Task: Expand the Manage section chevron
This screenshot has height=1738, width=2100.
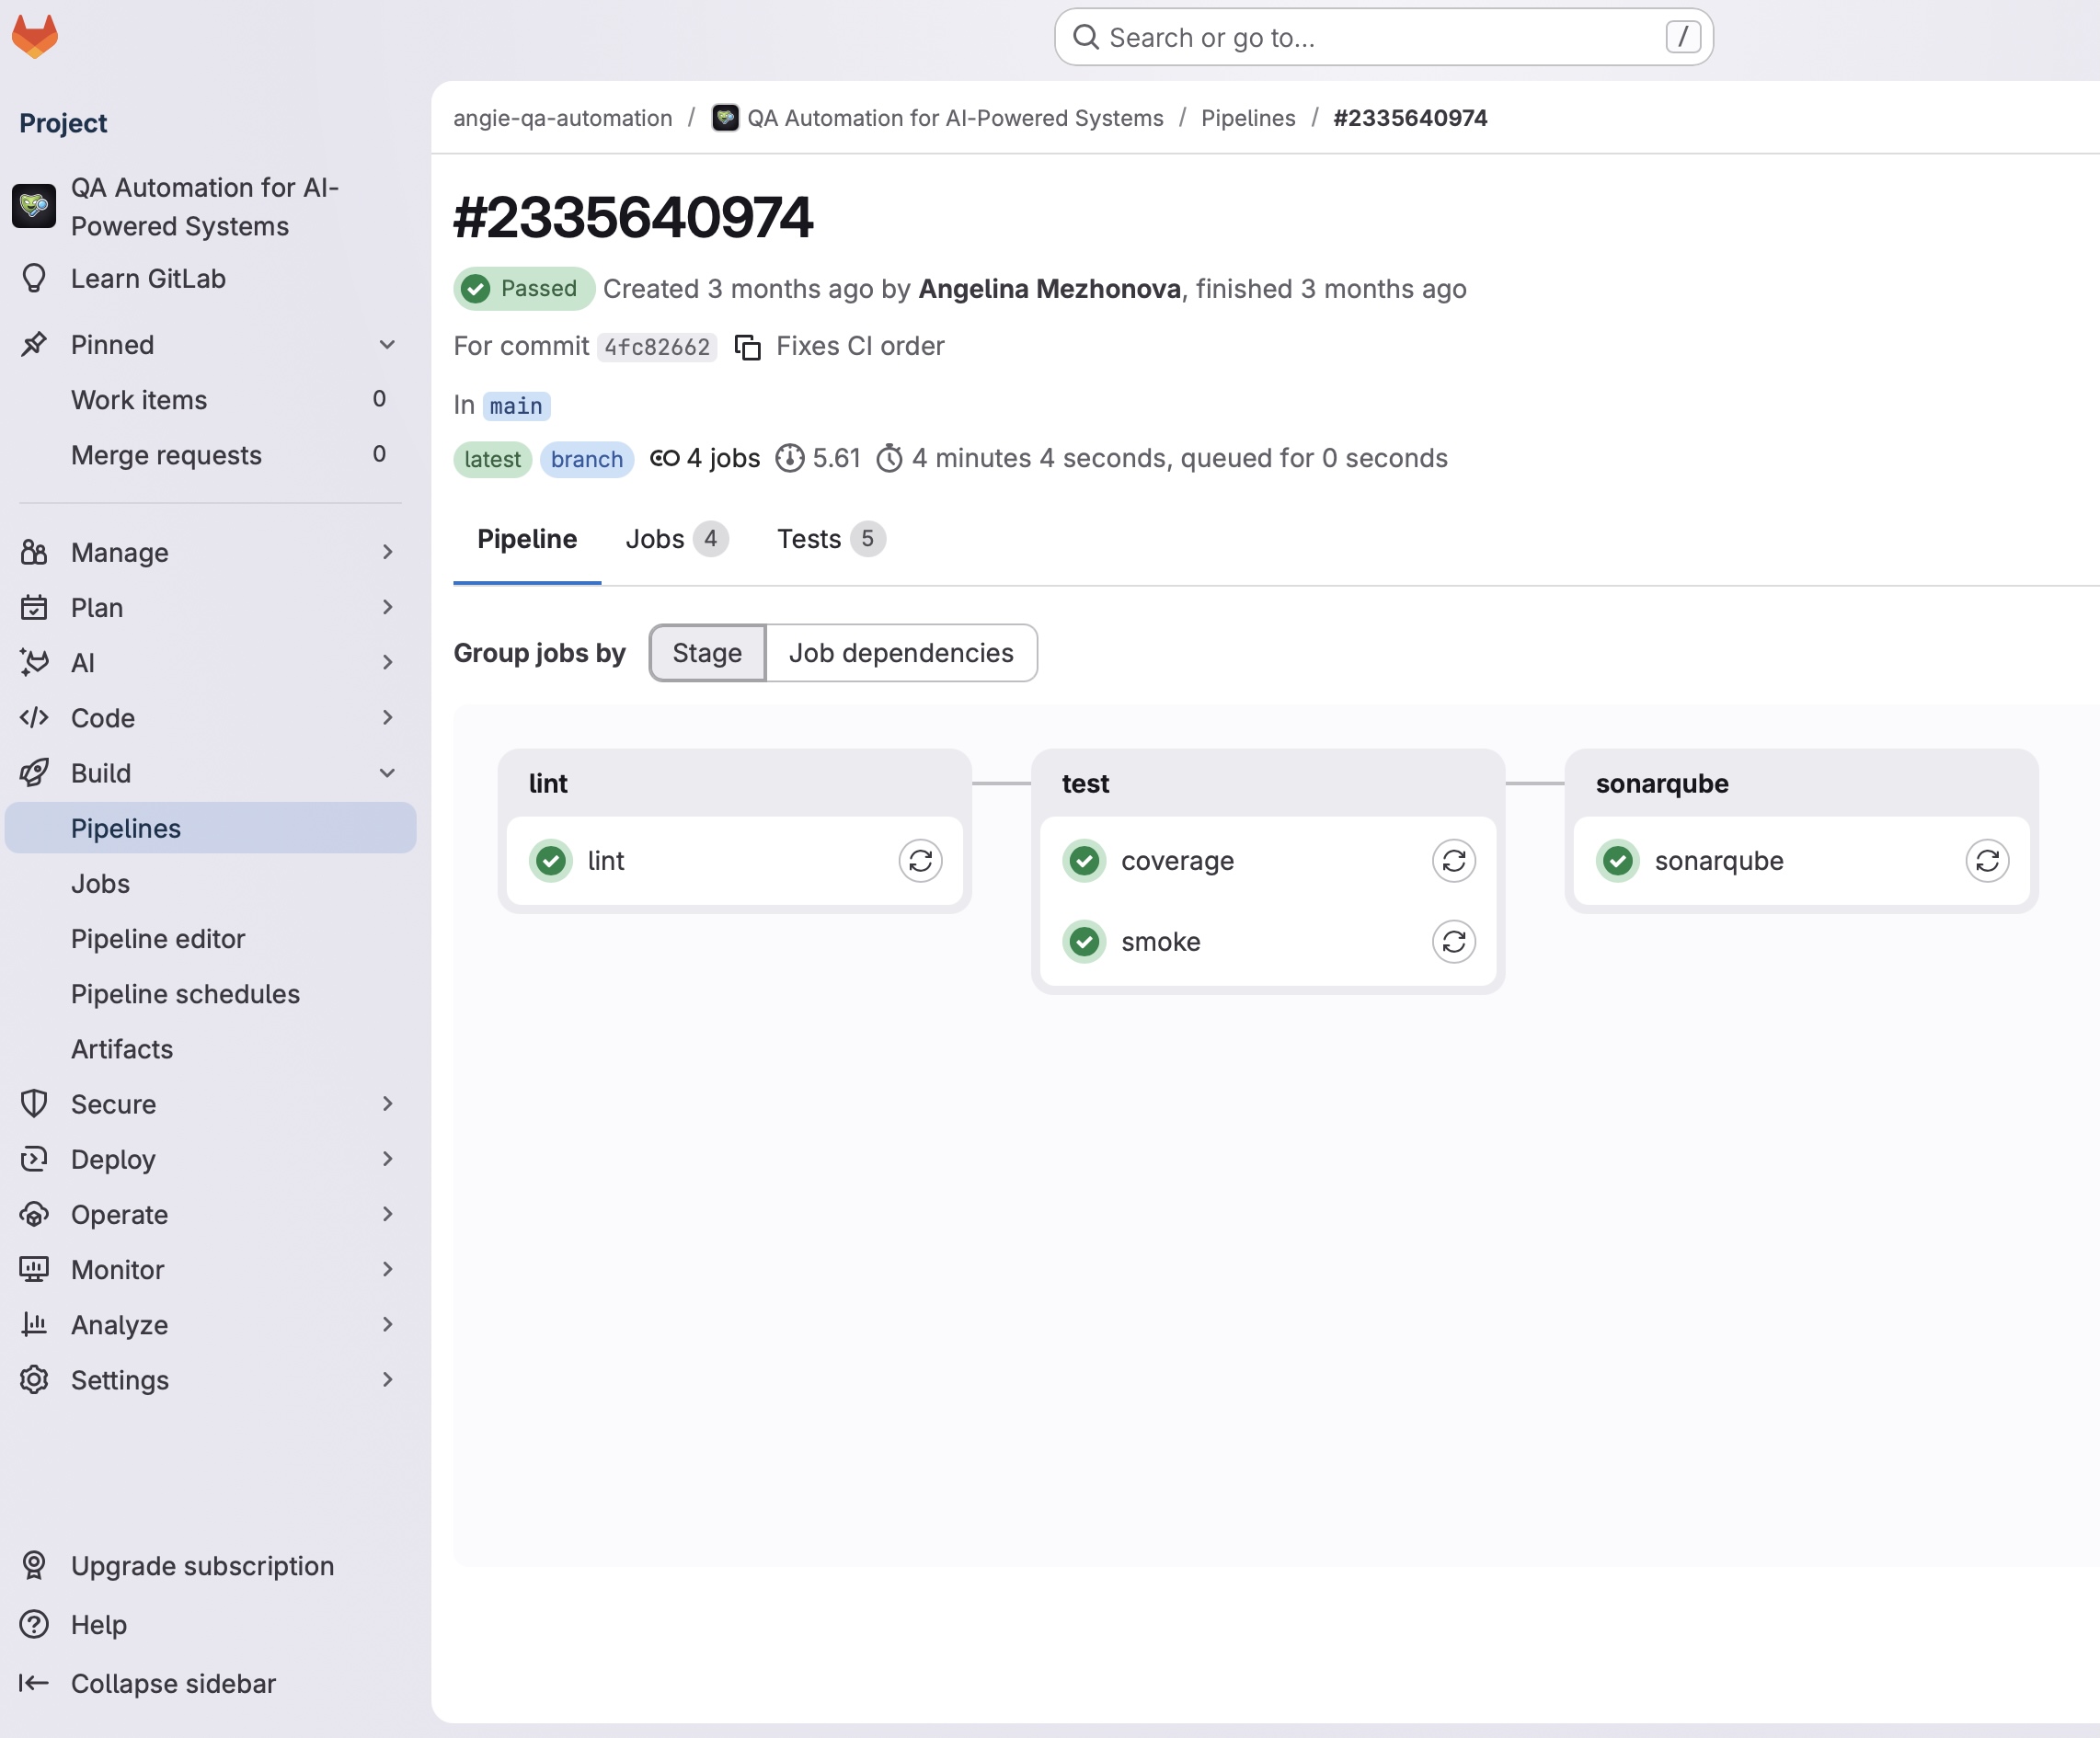Action: 387,552
